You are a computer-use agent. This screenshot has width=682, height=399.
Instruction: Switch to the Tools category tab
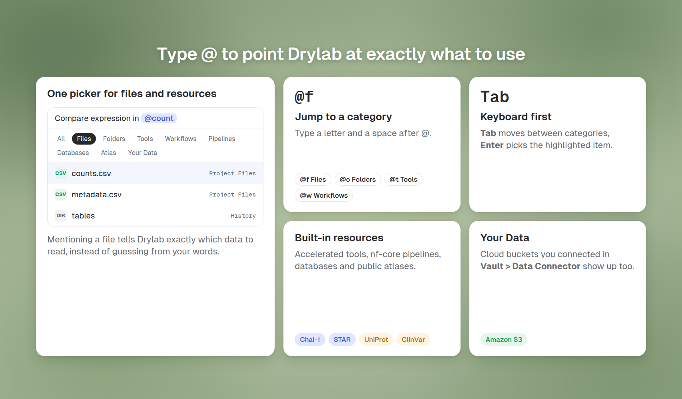coord(145,139)
